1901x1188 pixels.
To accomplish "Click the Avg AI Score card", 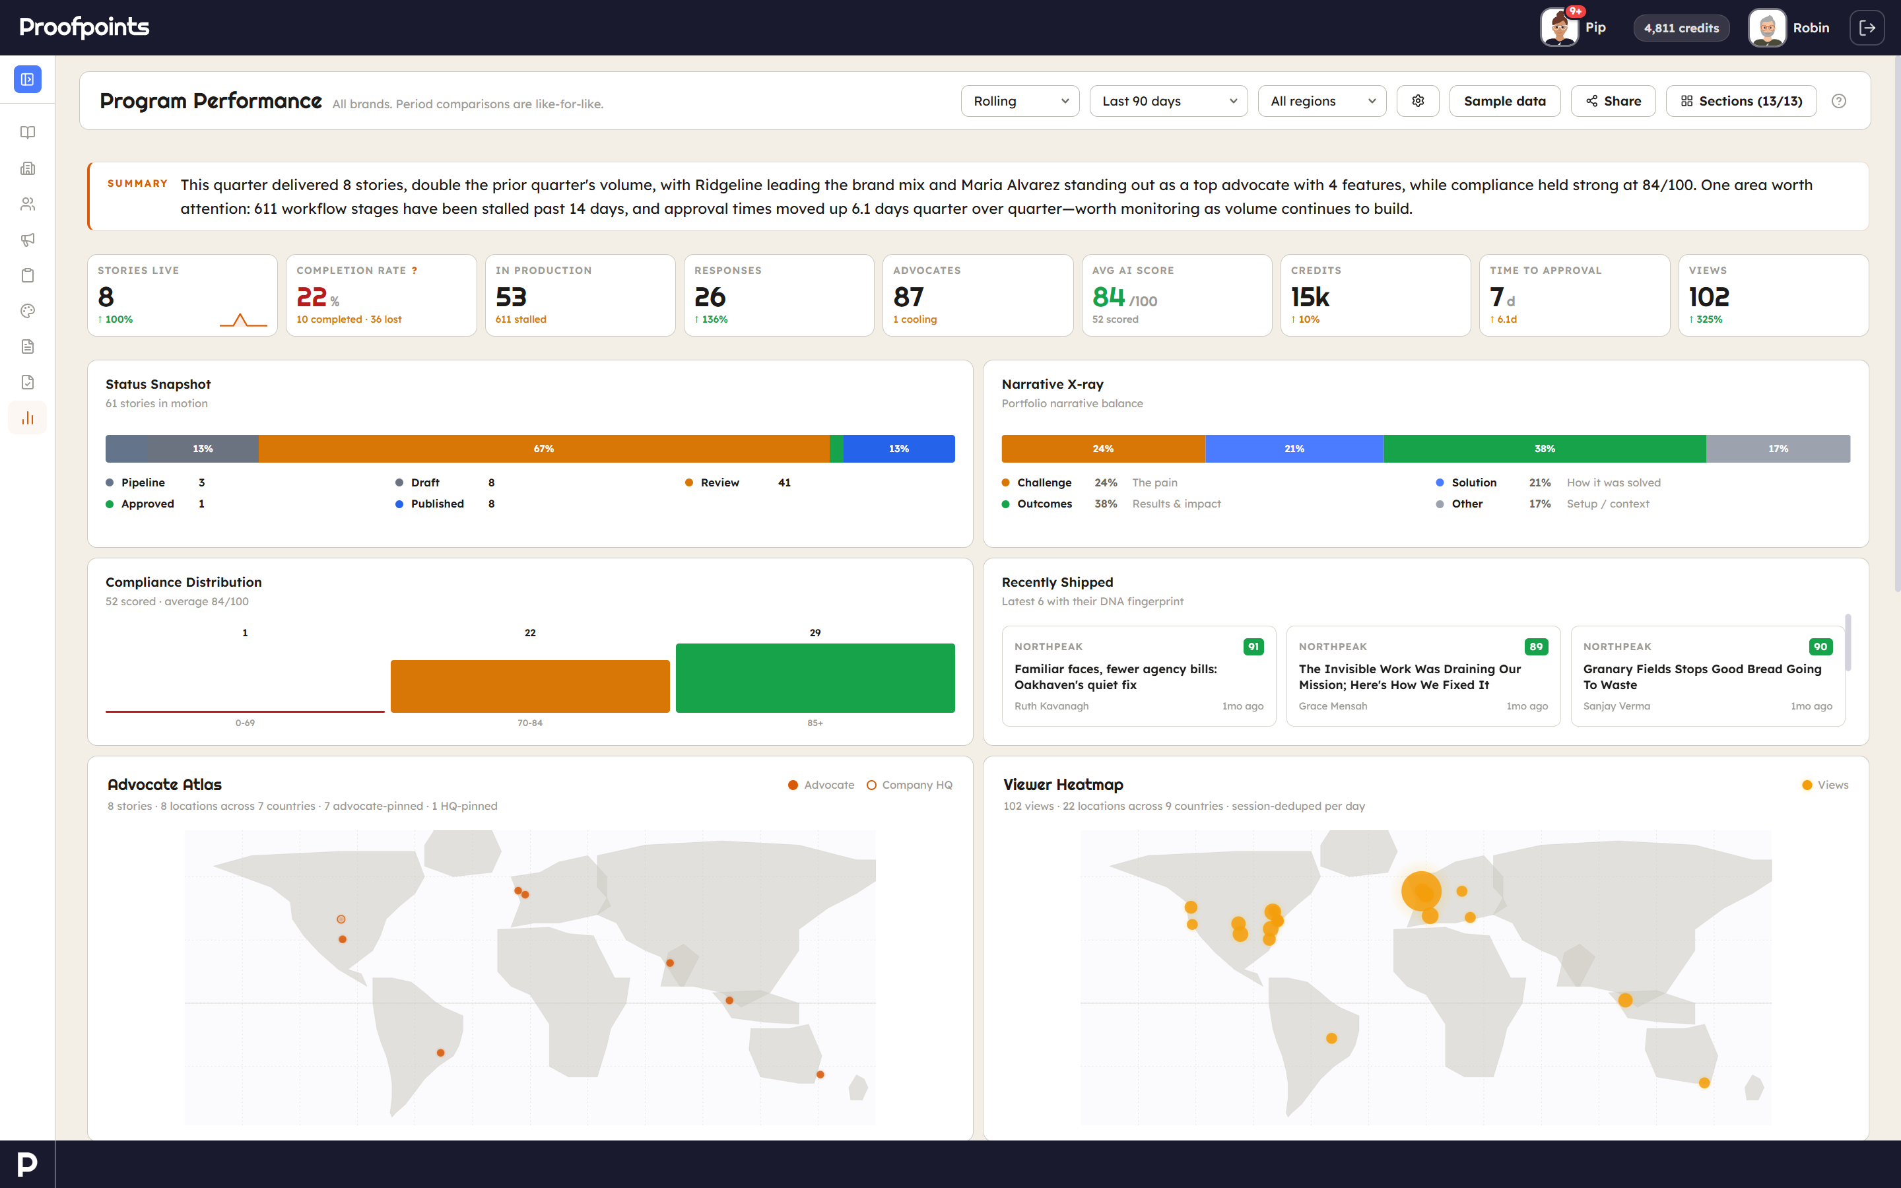I will coord(1177,296).
